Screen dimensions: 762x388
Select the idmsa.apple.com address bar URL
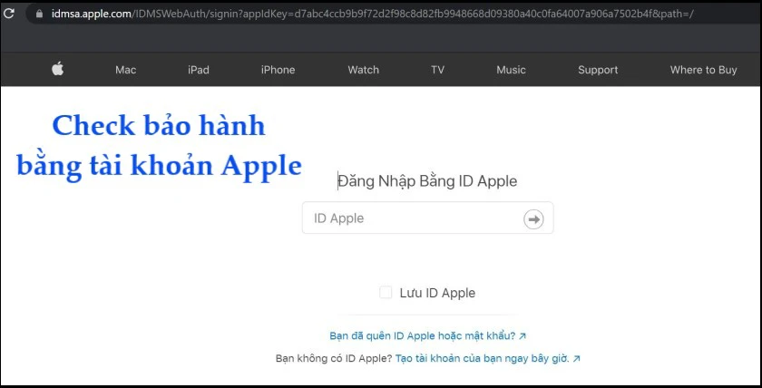tap(372, 15)
